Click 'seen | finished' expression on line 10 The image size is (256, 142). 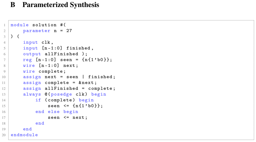pos(89,77)
